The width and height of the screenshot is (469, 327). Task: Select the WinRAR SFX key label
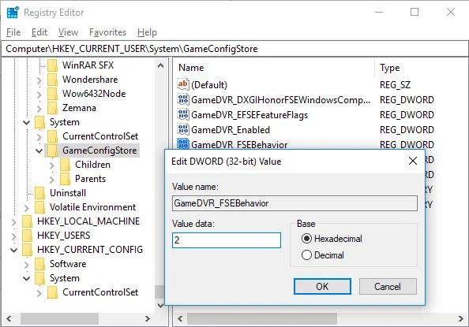(88, 65)
